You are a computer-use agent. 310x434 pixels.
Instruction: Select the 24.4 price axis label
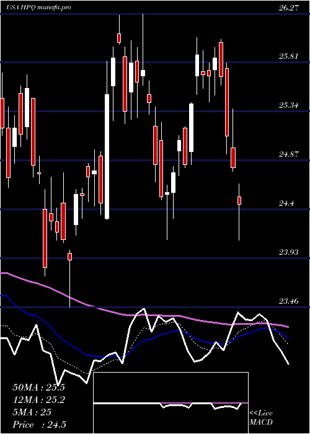[286, 203]
